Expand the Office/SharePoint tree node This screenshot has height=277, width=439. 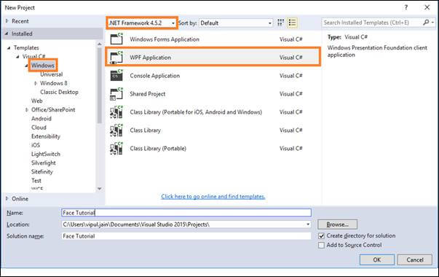click(x=27, y=110)
